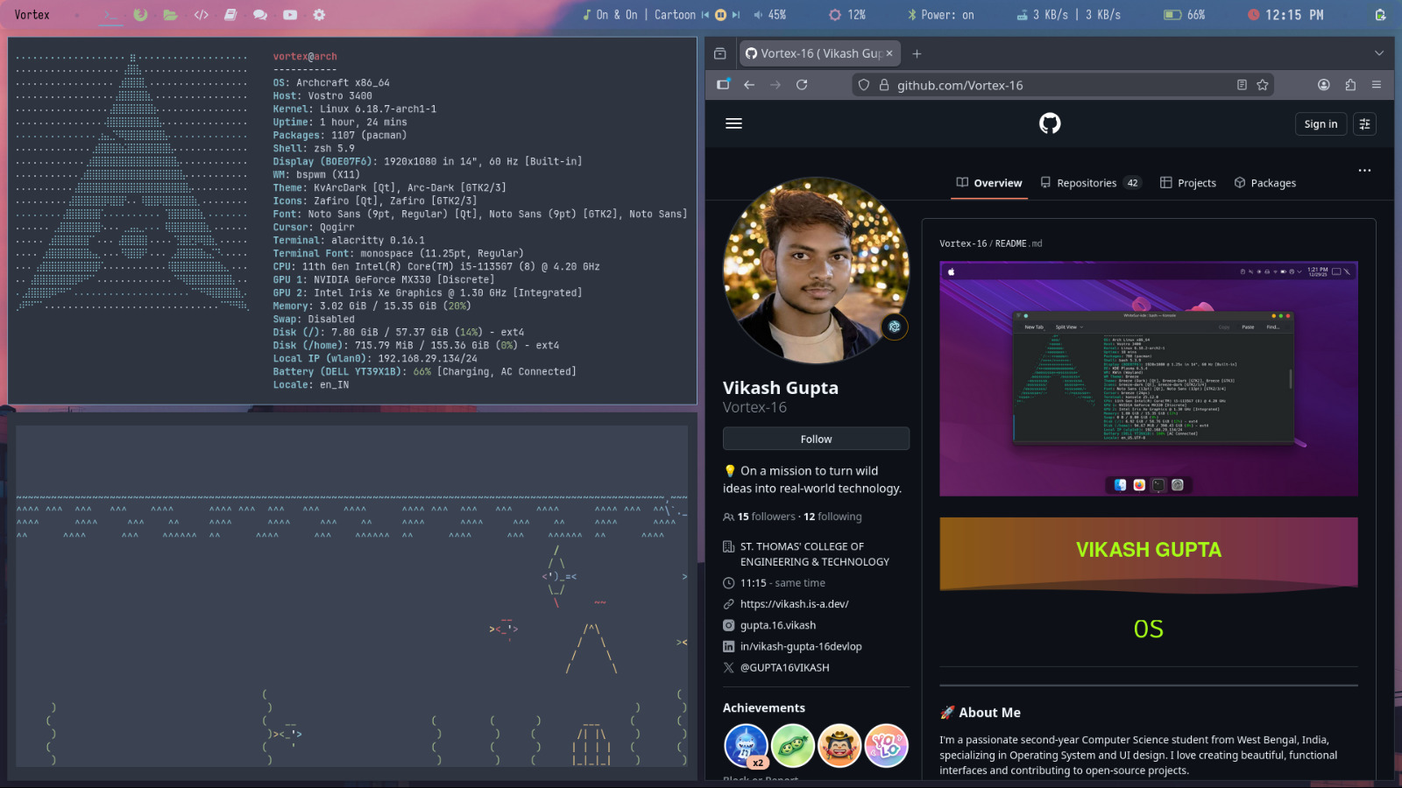Screen dimensions: 1402x788
Task: Bookmark this page with the star icon
Action: pyautogui.click(x=1263, y=85)
